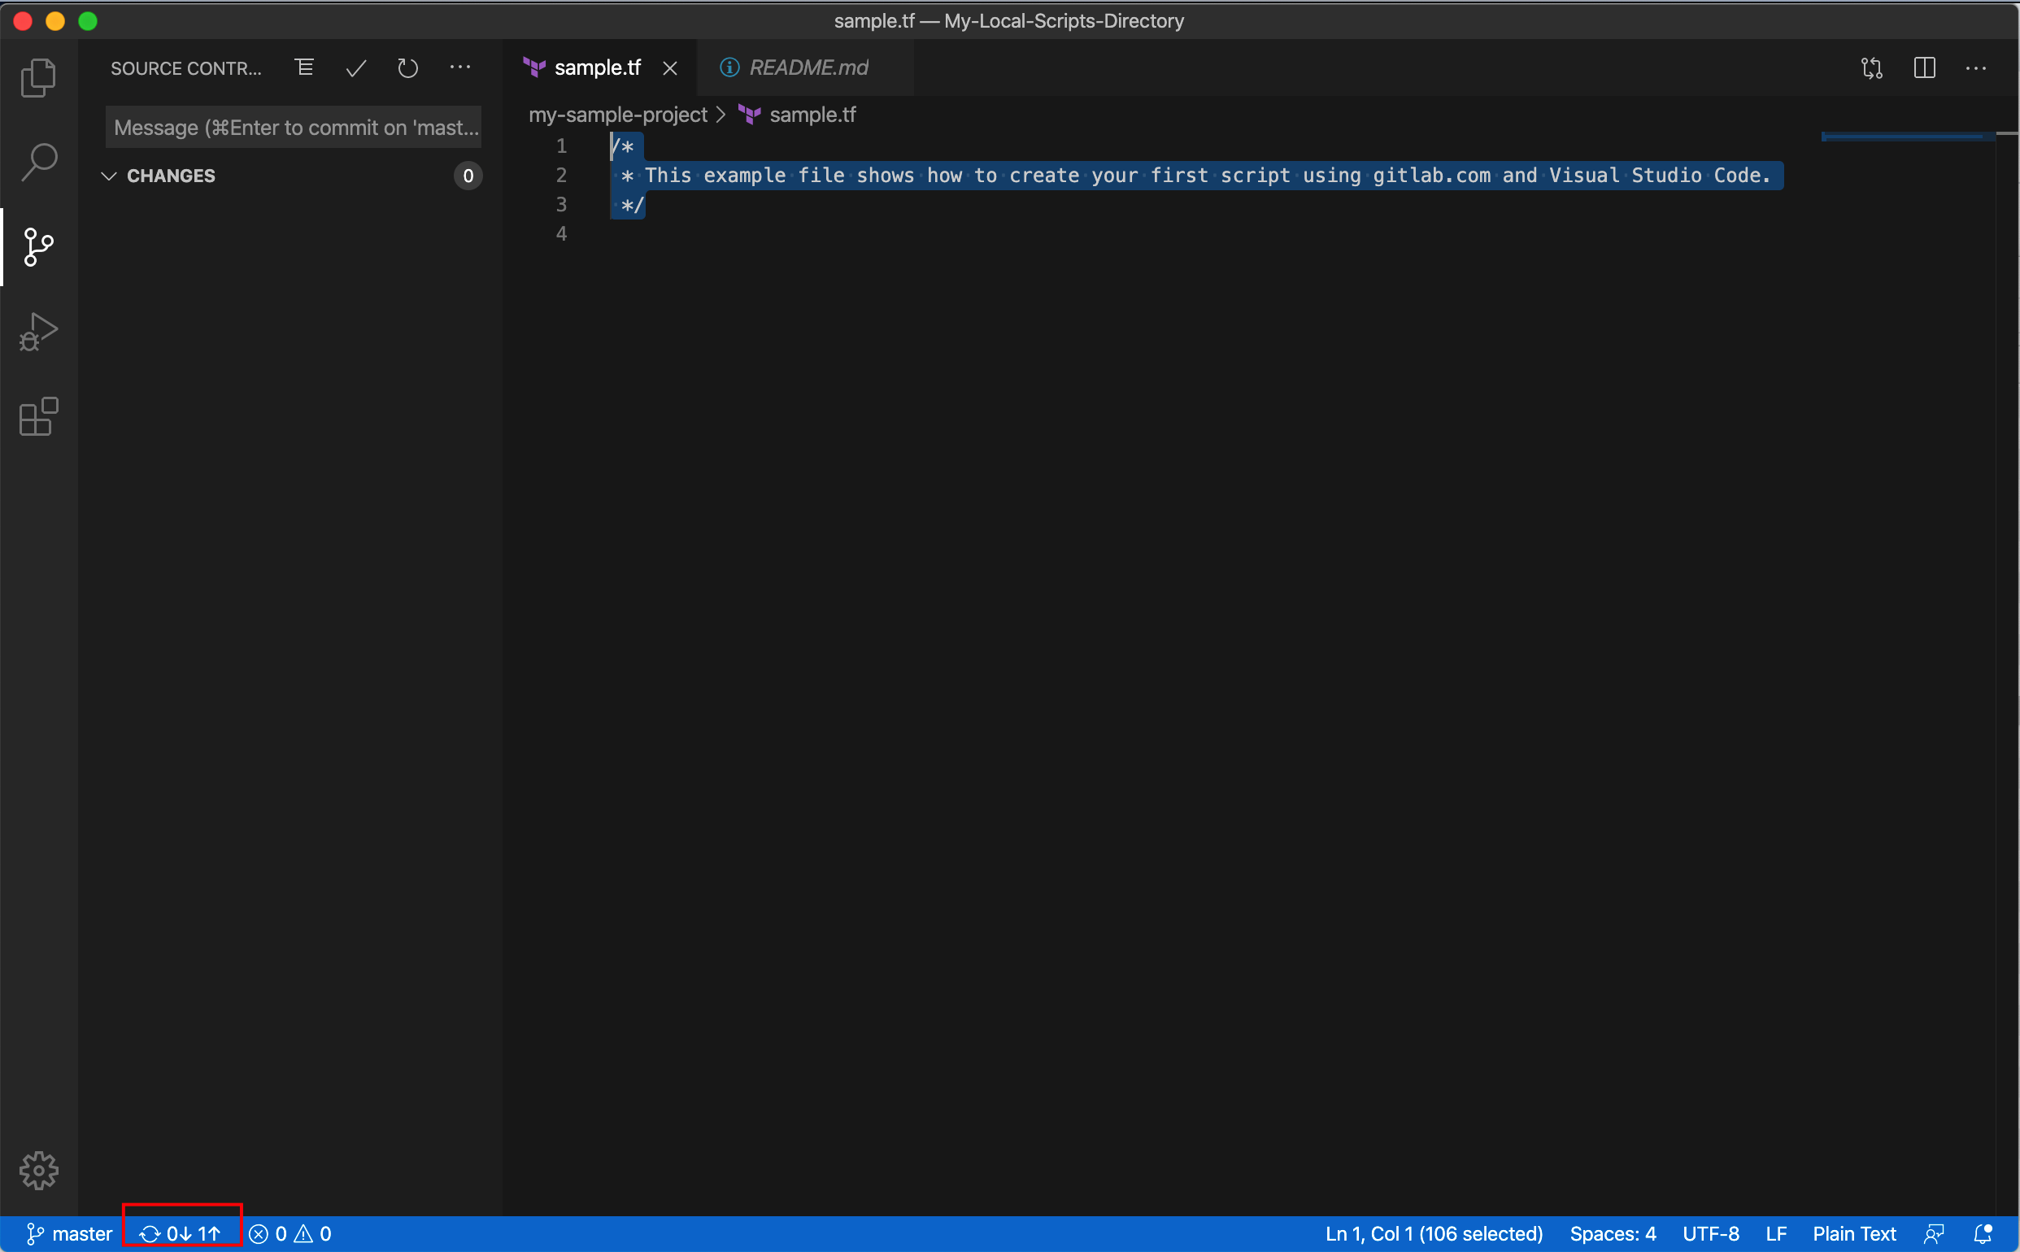Collapse the CHANGES section
This screenshot has width=2020, height=1252.
(x=108, y=176)
